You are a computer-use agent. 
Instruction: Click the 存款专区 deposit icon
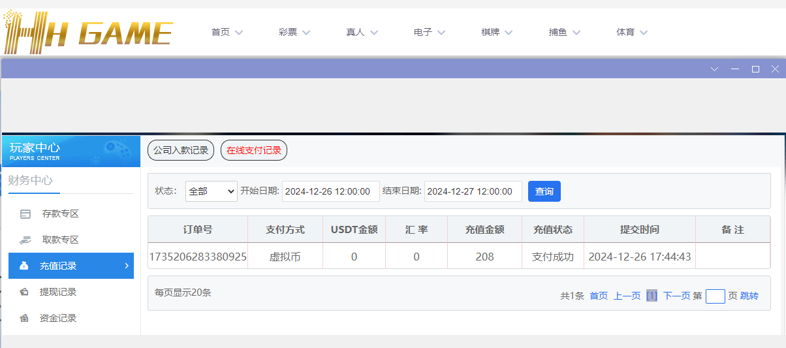25,214
